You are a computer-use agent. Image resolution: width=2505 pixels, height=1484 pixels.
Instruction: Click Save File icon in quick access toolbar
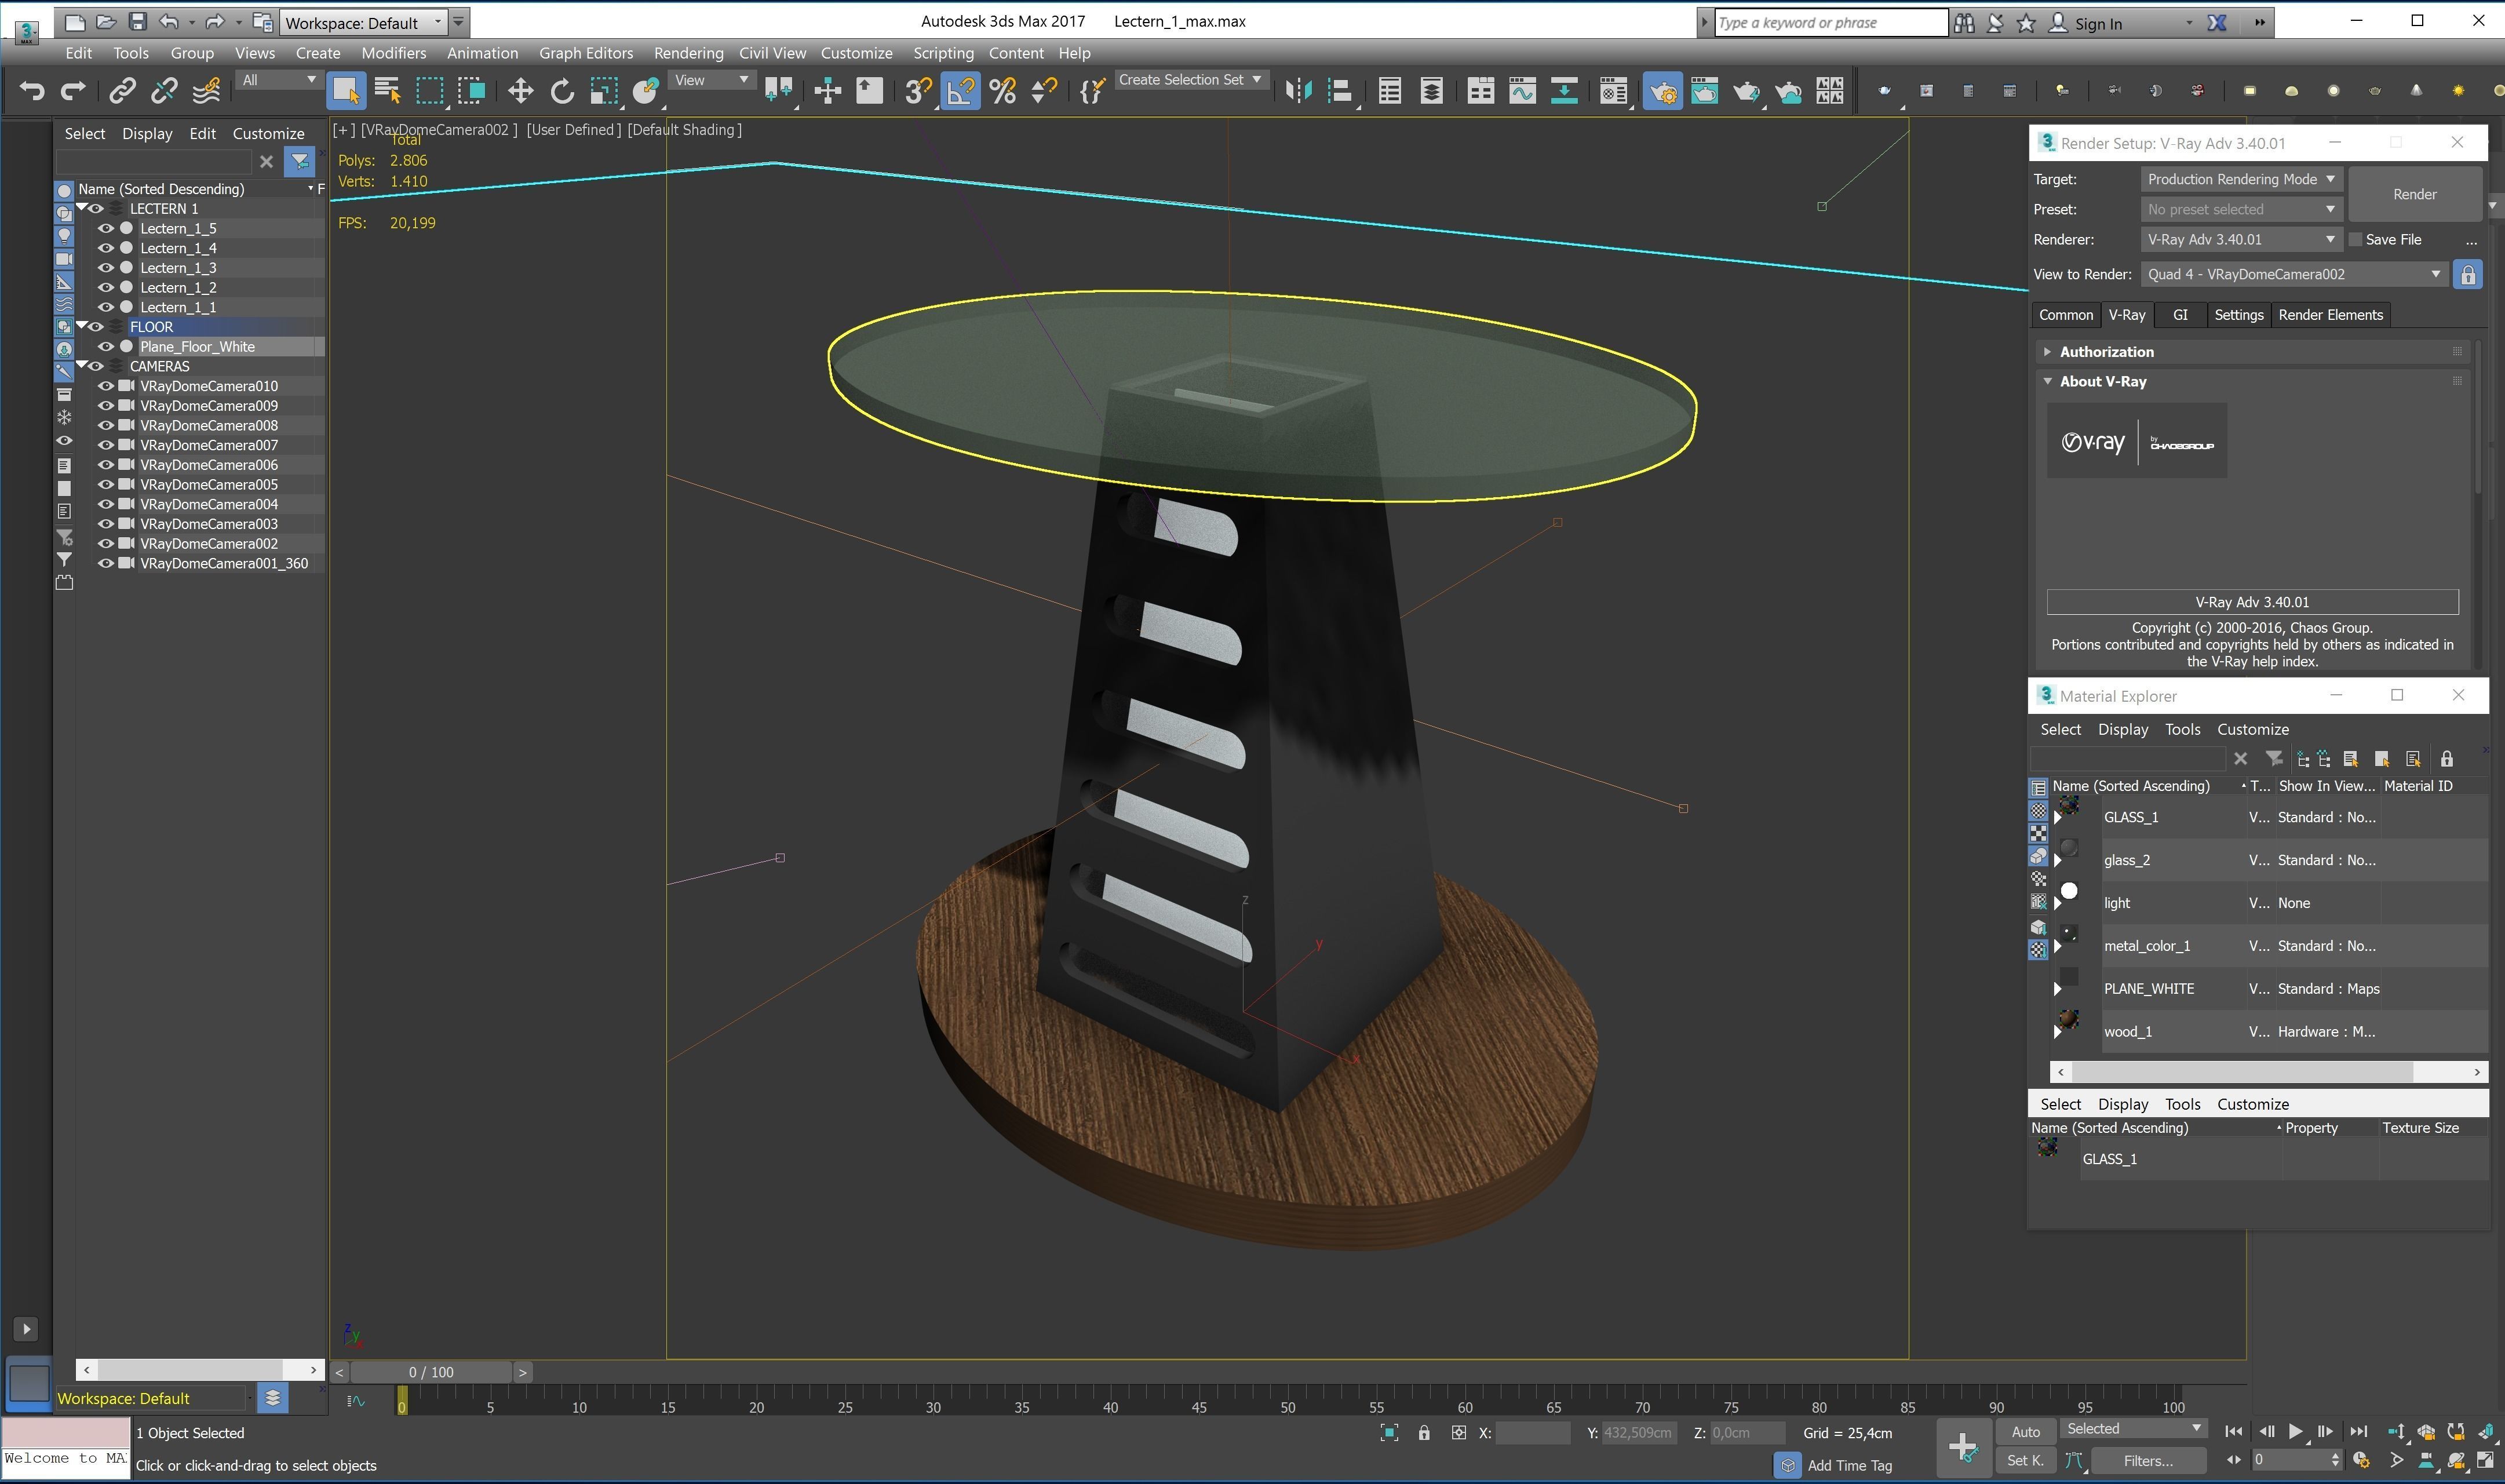[x=138, y=22]
